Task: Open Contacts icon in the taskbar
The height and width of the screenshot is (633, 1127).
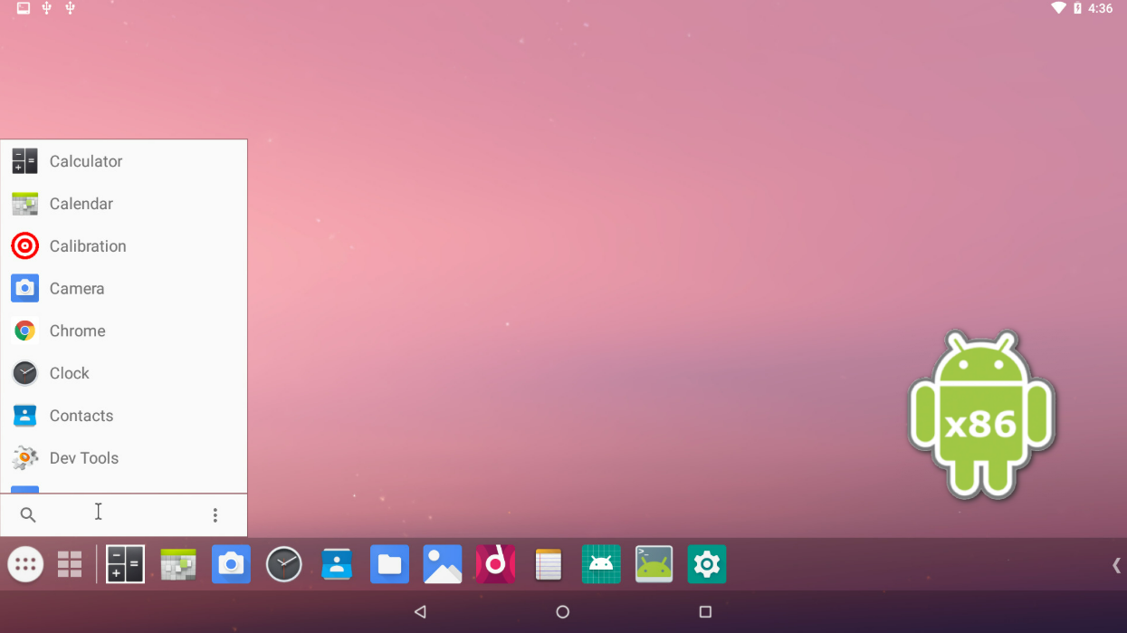Action: click(x=337, y=564)
